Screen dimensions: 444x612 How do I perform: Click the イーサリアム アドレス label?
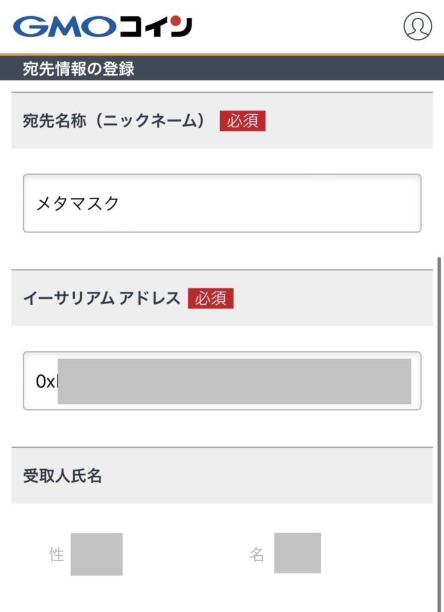[101, 298]
